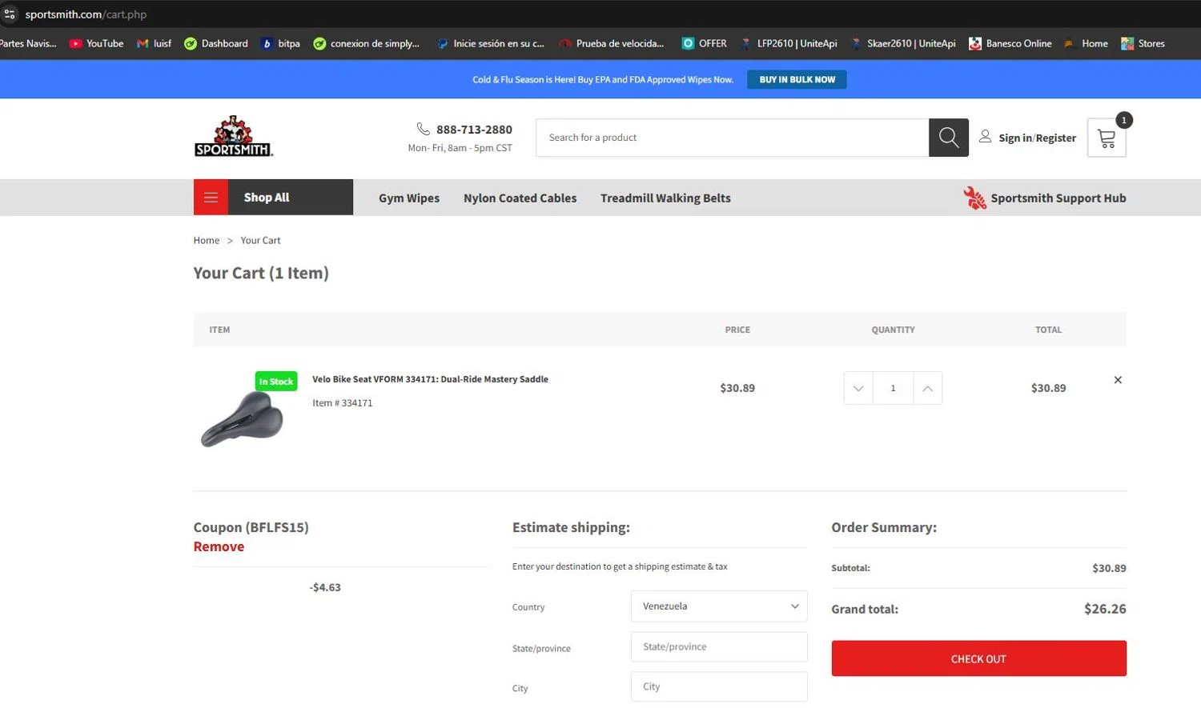Open the Treadmill Walking Belts category
The width and height of the screenshot is (1201, 708).
pos(665,198)
